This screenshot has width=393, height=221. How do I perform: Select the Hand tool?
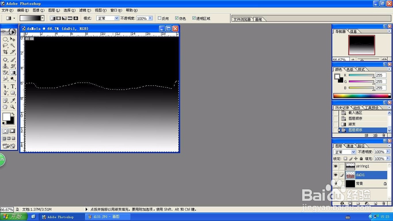click(x=5, y=107)
